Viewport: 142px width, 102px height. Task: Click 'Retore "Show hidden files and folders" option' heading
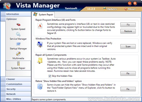[x=58, y=81]
